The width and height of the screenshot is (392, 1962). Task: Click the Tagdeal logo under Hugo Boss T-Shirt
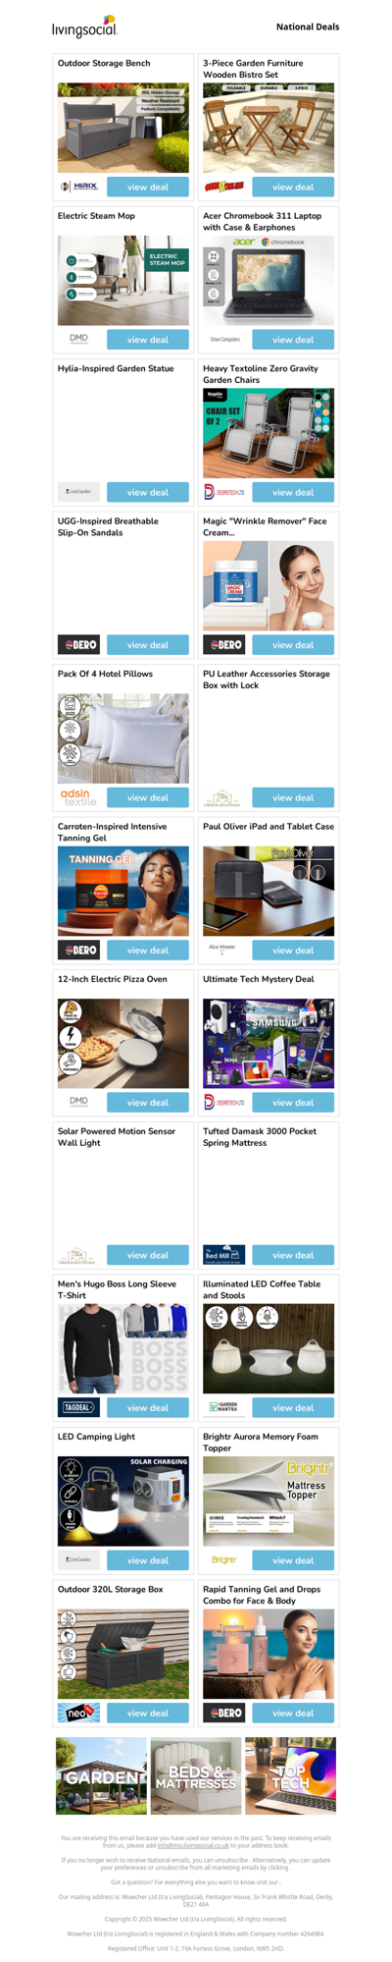(78, 1406)
